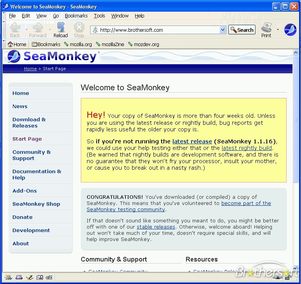Click the online/offline connection icon
The image size is (301, 284).
point(278,277)
